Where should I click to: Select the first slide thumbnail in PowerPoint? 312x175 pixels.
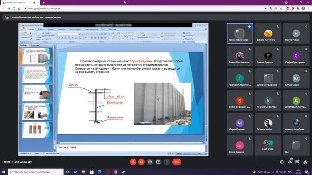pos(37,56)
